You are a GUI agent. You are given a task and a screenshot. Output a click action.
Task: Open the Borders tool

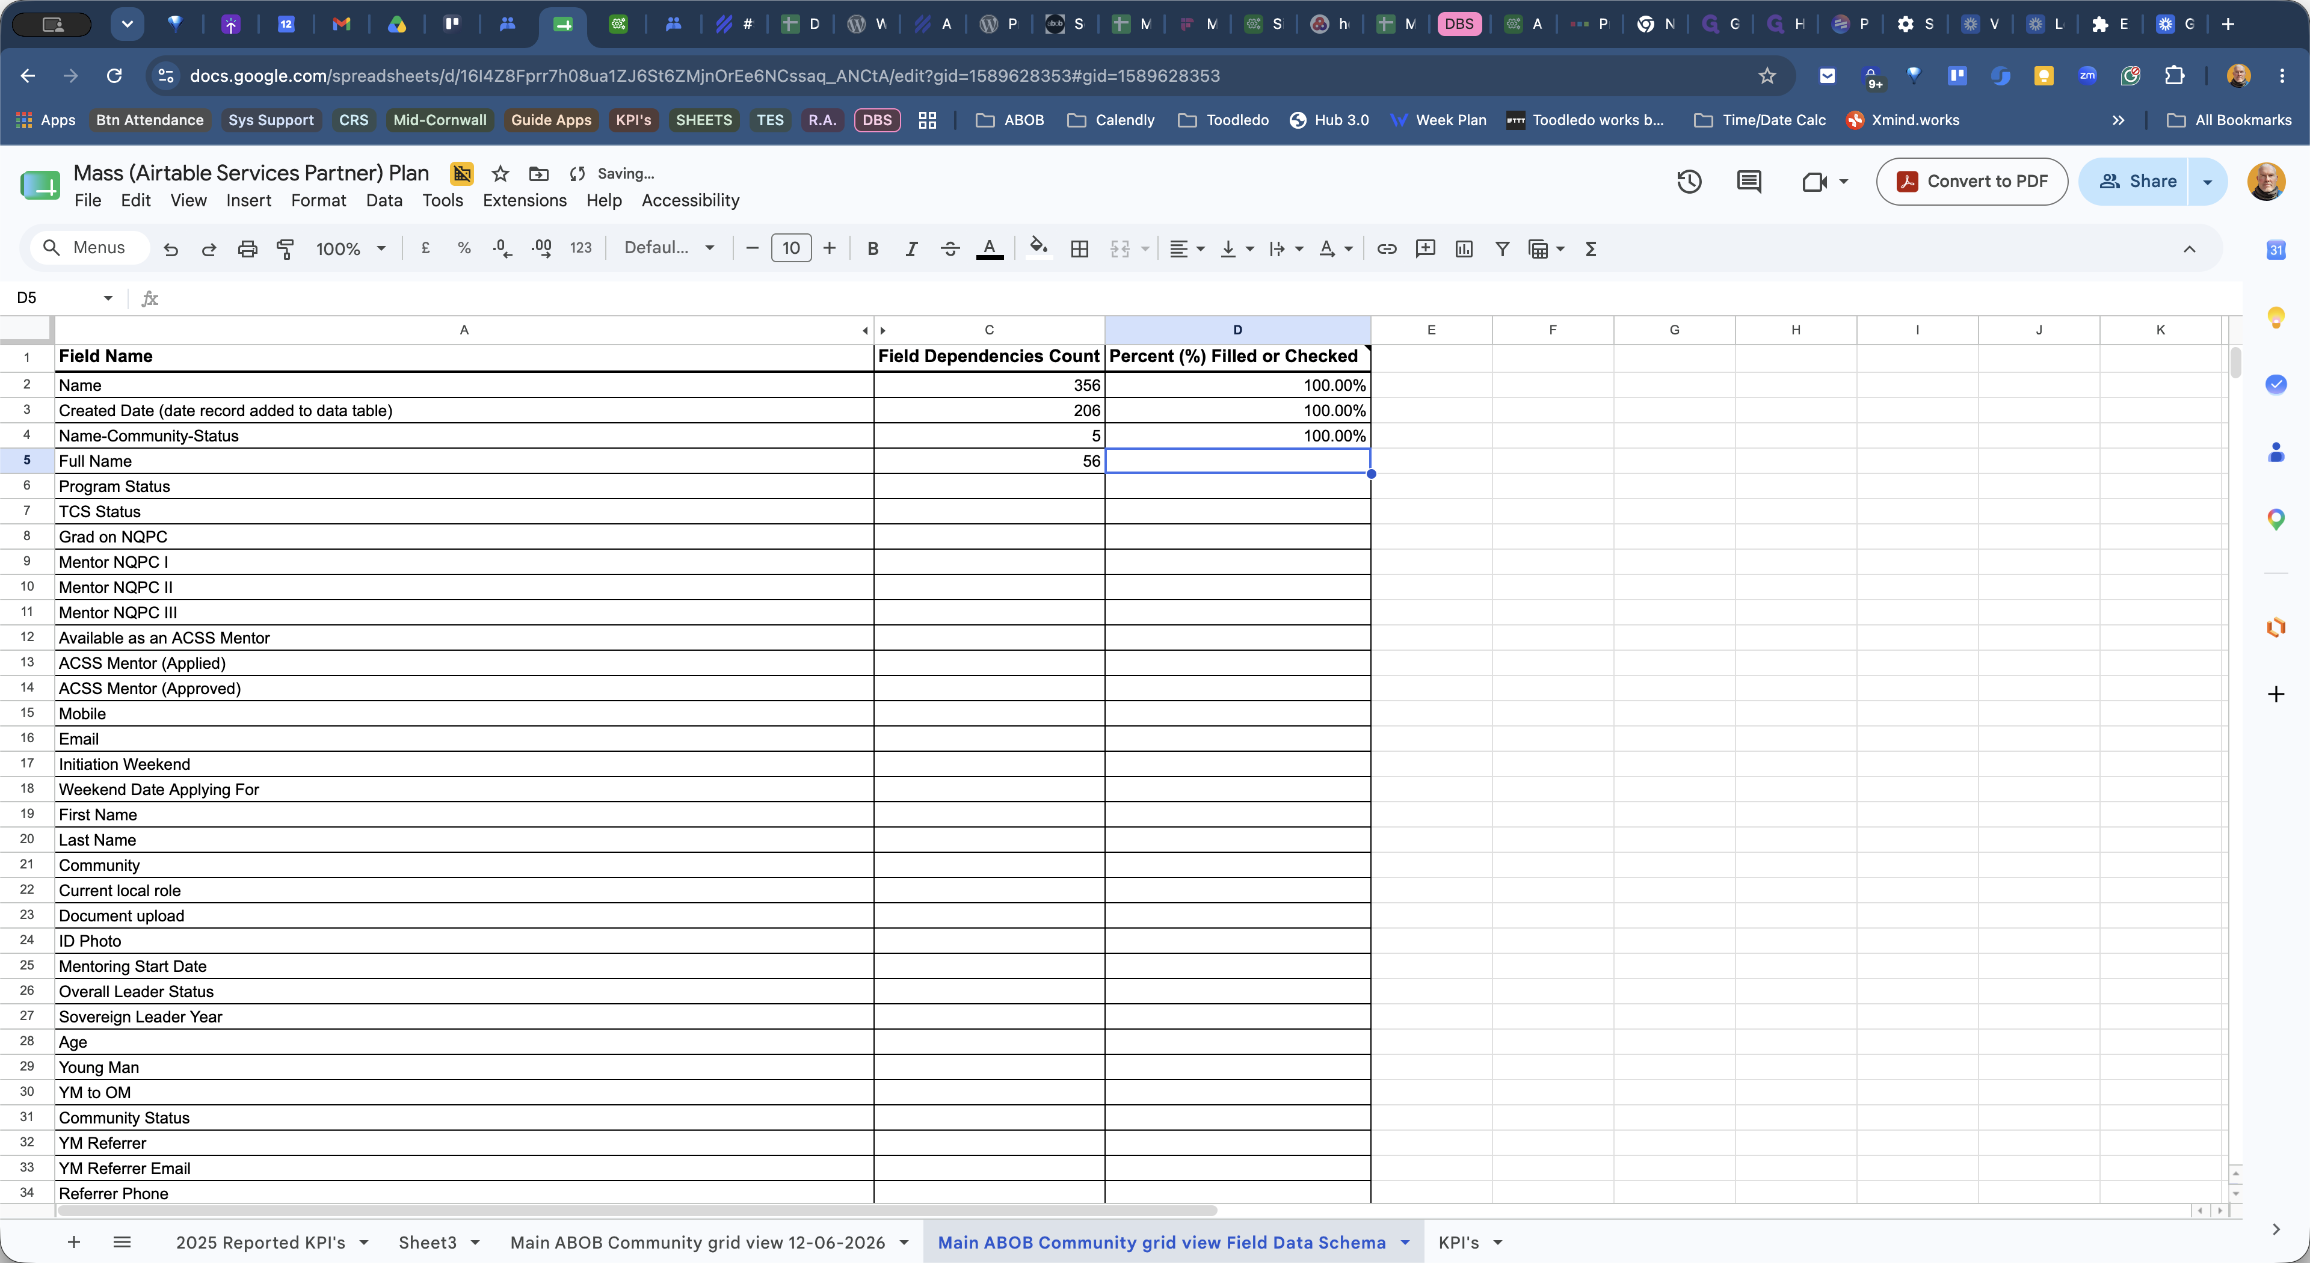pos(1080,249)
